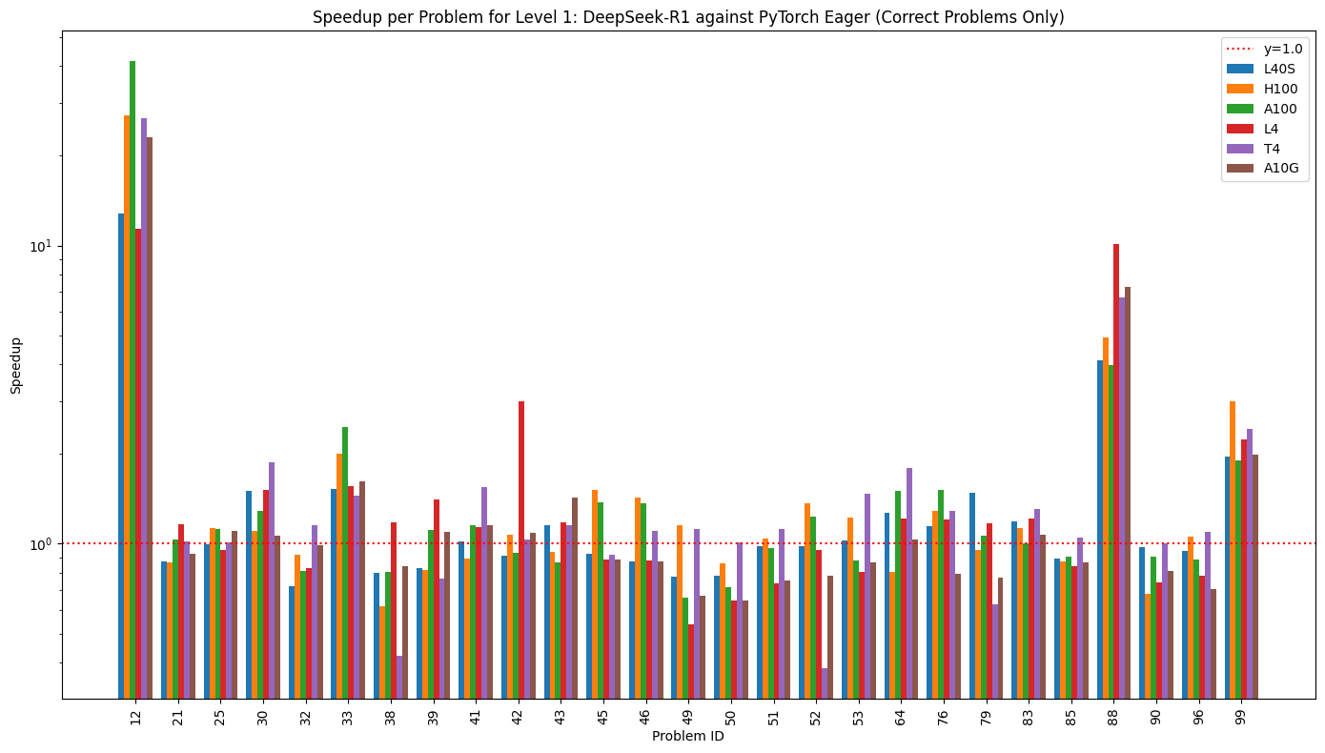Click the purple T4 bar for problem 30

[x=272, y=580]
